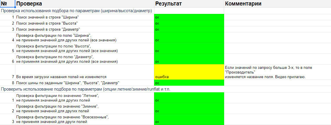The width and height of the screenshot is (331, 125).
Task: Select cell "Проверка фильтрации по полю "Высота""
Action: [x=85, y=49]
